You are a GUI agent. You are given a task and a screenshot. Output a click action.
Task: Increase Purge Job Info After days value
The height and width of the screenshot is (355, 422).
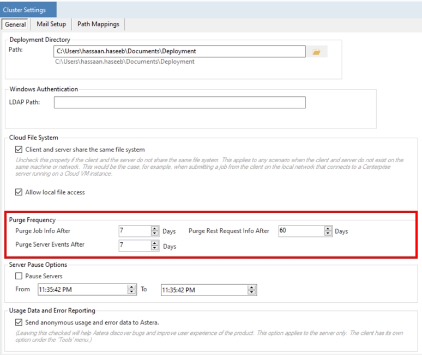click(155, 229)
